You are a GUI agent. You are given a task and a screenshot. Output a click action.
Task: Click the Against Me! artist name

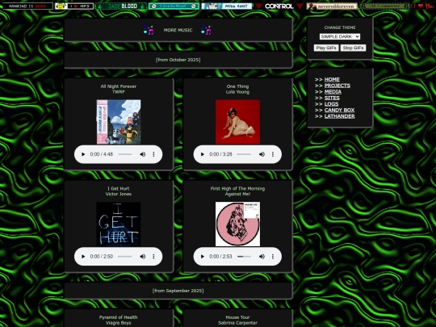point(237,194)
